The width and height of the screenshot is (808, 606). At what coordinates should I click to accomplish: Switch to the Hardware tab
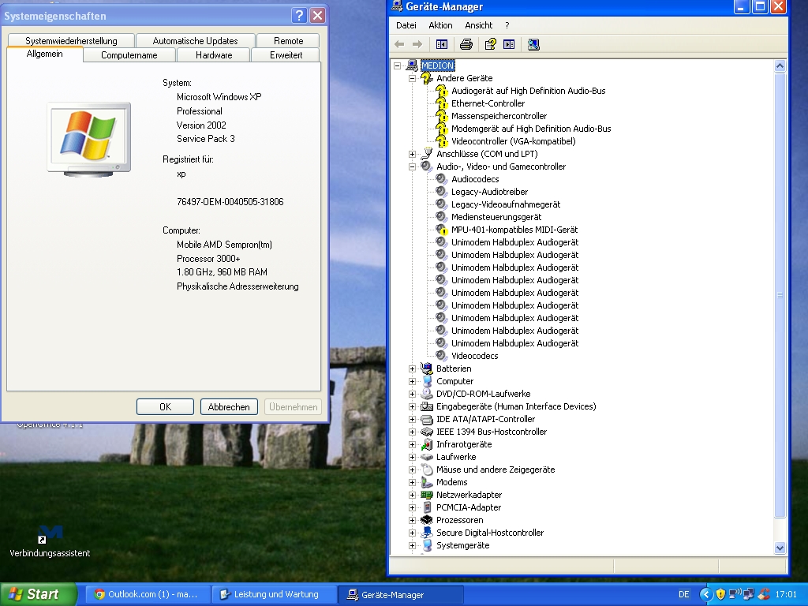coord(214,55)
